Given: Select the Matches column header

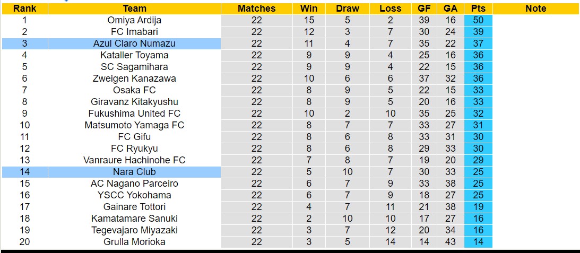Looking at the screenshot, I should (x=256, y=8).
